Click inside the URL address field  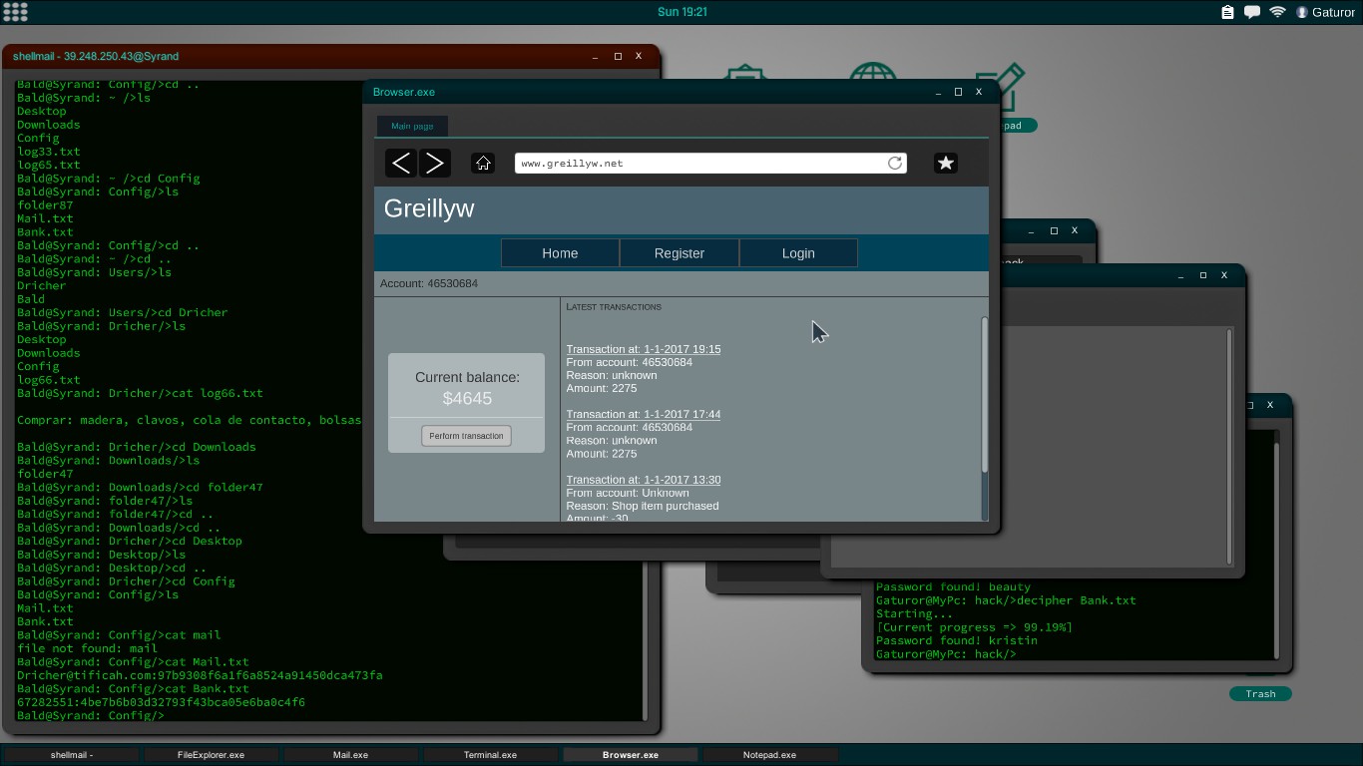click(698, 163)
